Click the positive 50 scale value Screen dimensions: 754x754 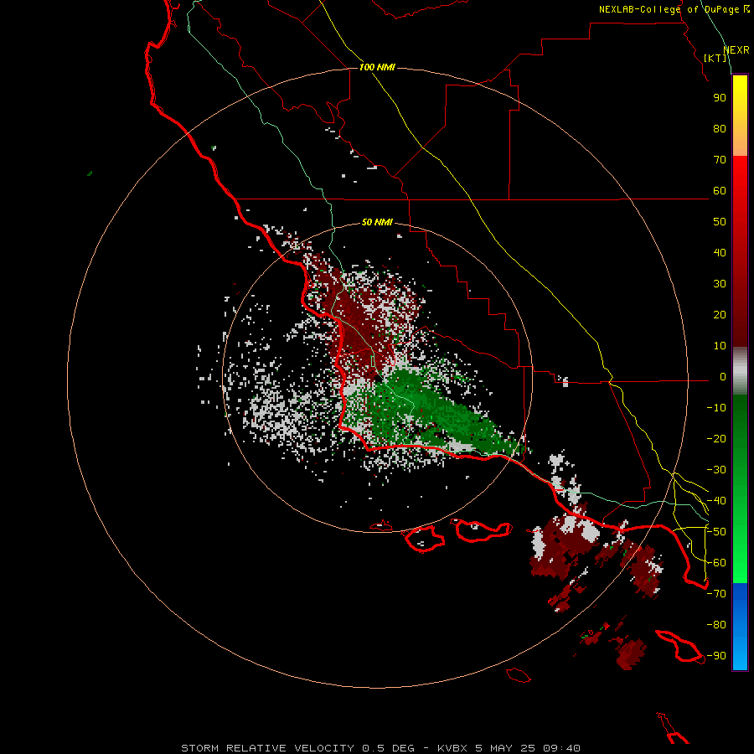pos(720,222)
